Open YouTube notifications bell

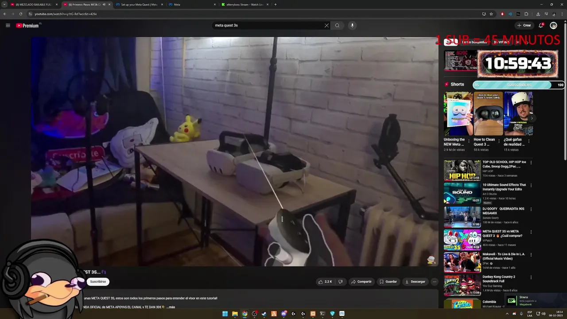pos(541,25)
